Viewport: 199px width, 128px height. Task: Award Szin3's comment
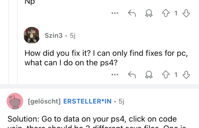point(149,75)
